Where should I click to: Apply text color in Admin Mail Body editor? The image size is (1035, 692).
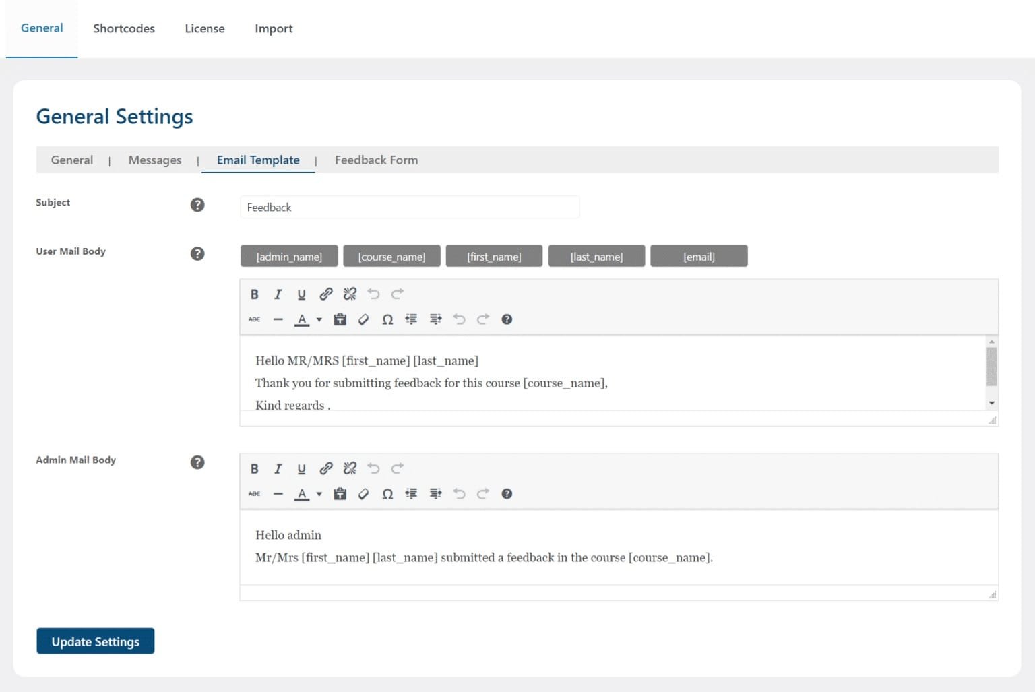click(x=302, y=494)
